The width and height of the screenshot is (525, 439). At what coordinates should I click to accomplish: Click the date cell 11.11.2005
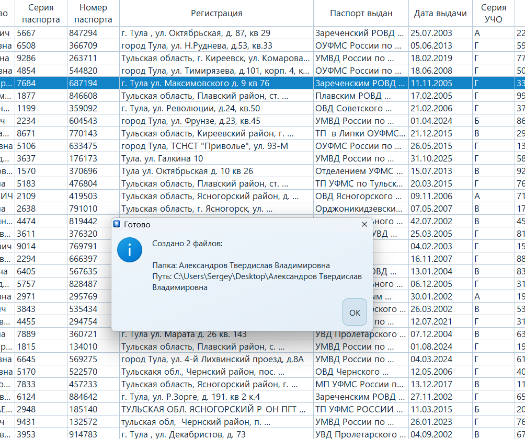(440, 83)
